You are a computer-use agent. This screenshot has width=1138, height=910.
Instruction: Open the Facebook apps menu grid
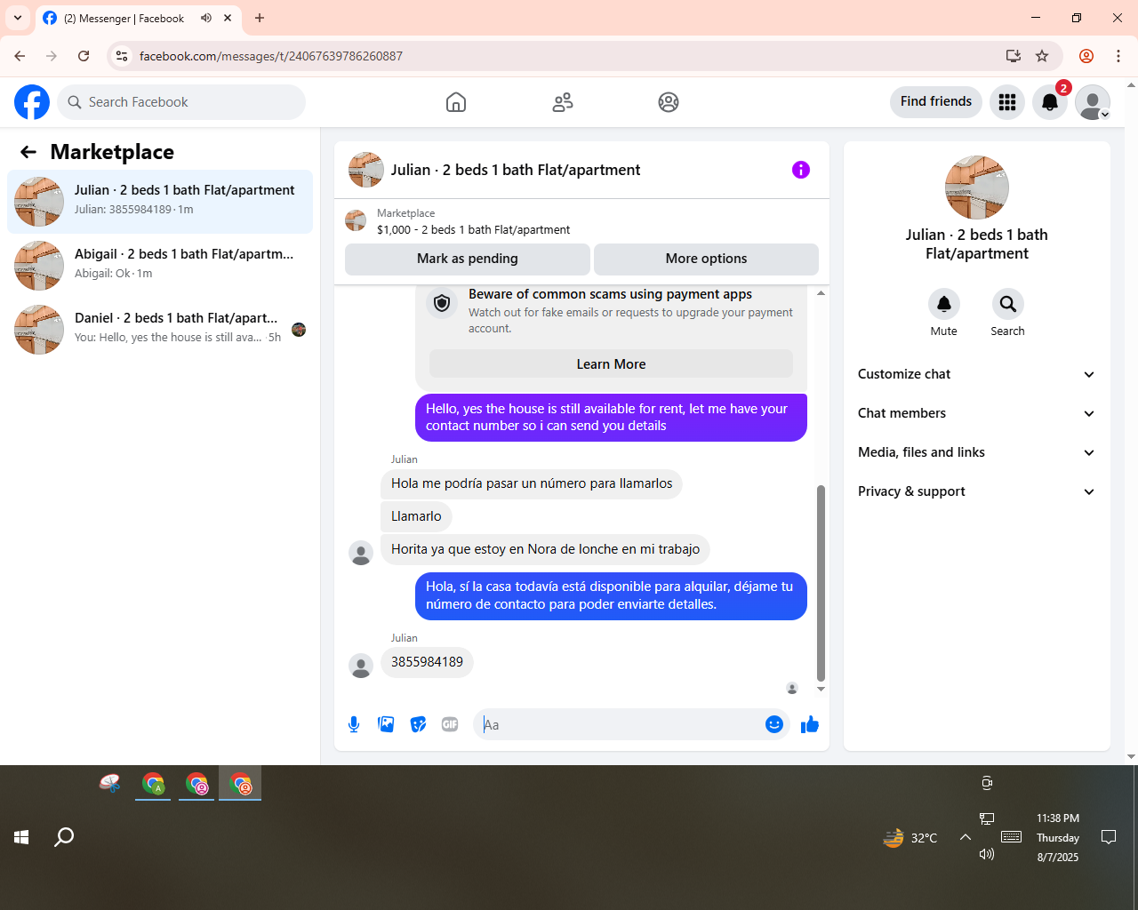point(1007,102)
